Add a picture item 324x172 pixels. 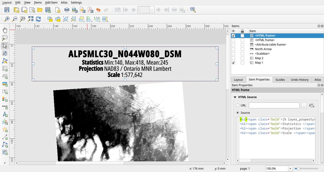point(5,84)
